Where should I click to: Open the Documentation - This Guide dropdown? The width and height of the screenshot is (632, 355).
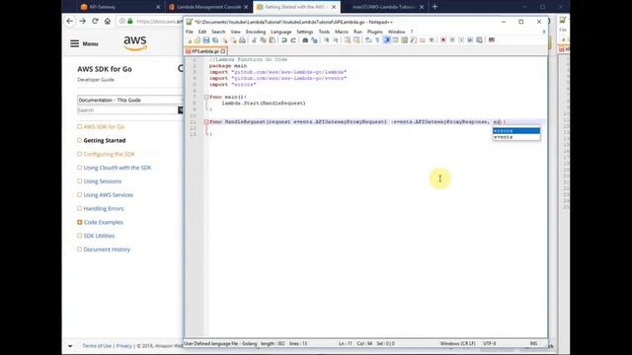(130, 100)
